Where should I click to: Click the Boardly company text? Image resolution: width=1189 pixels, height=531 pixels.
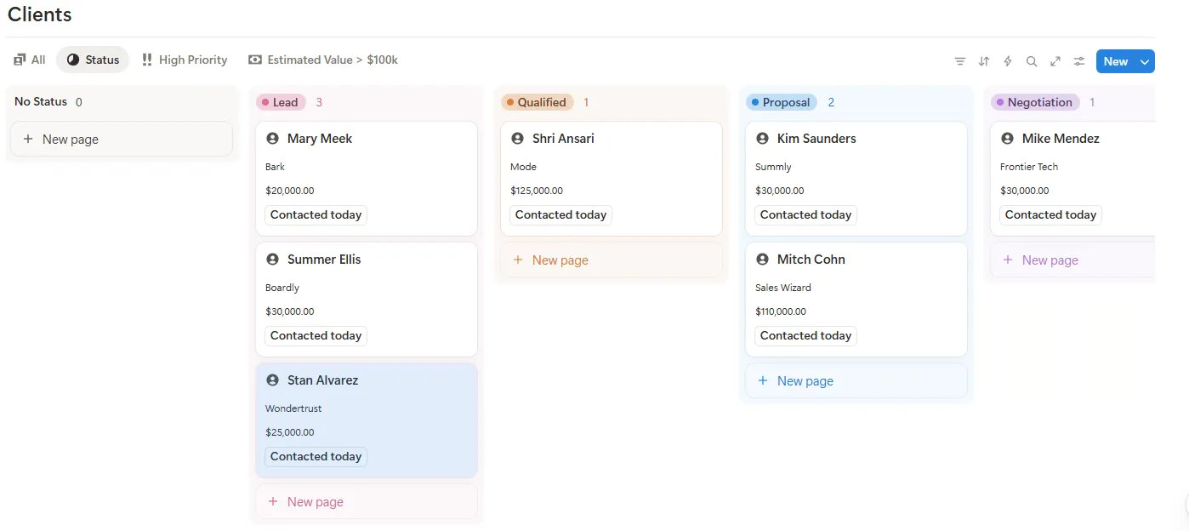click(282, 288)
